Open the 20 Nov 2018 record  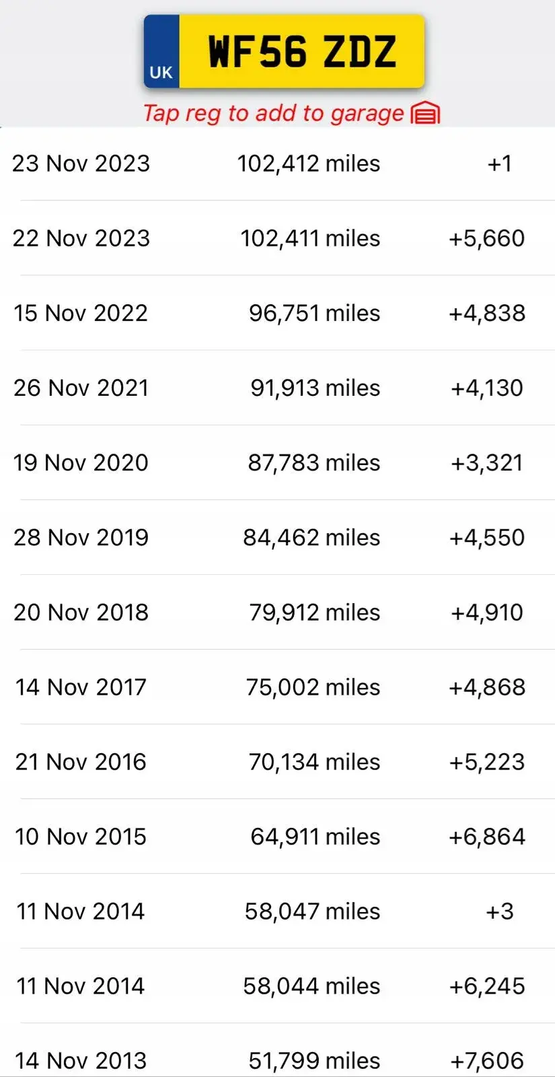click(x=277, y=612)
